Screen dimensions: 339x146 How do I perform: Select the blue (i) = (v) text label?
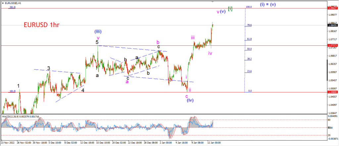click(x=267, y=4)
